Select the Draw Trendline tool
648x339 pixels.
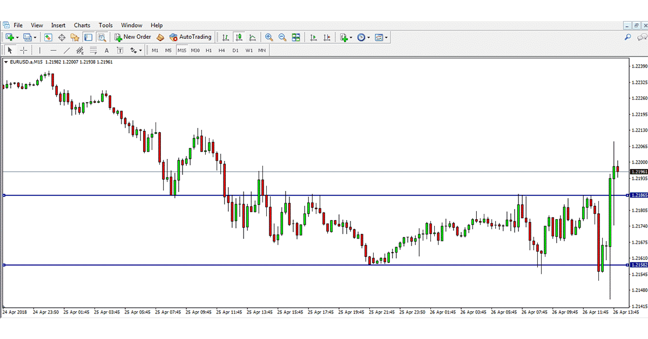[x=66, y=50]
